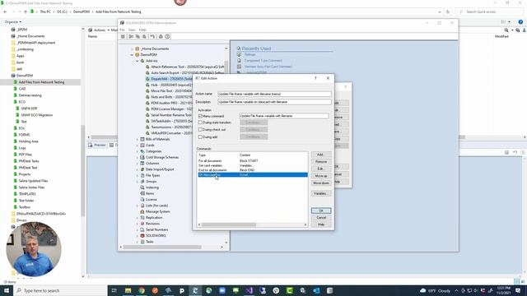527x296 pixels.
Task: Expand the _Home Documents vault node
Action: pyautogui.click(x=132, y=49)
